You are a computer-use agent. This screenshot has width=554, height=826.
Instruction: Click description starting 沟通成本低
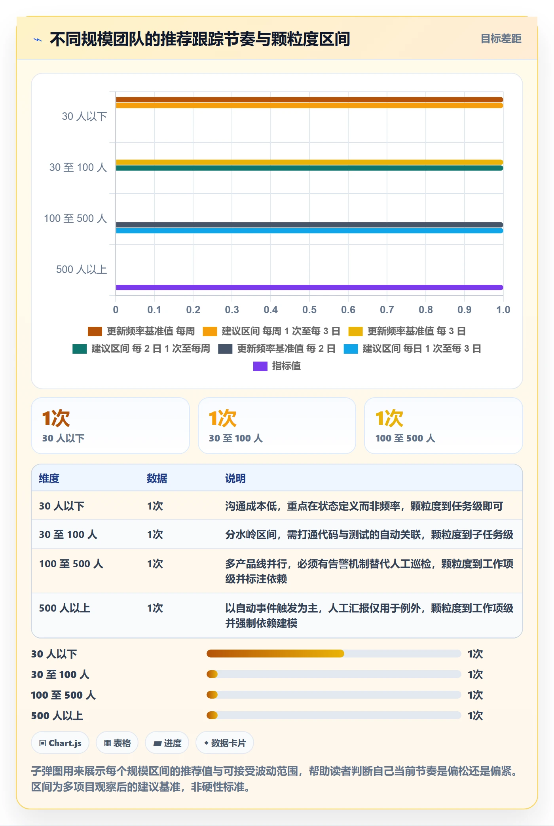(364, 506)
